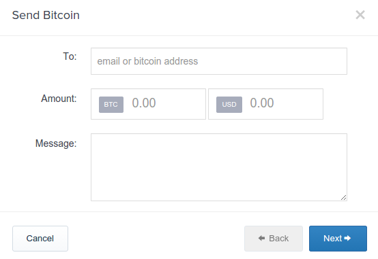Click the left arrow icon on Back

tap(261, 238)
